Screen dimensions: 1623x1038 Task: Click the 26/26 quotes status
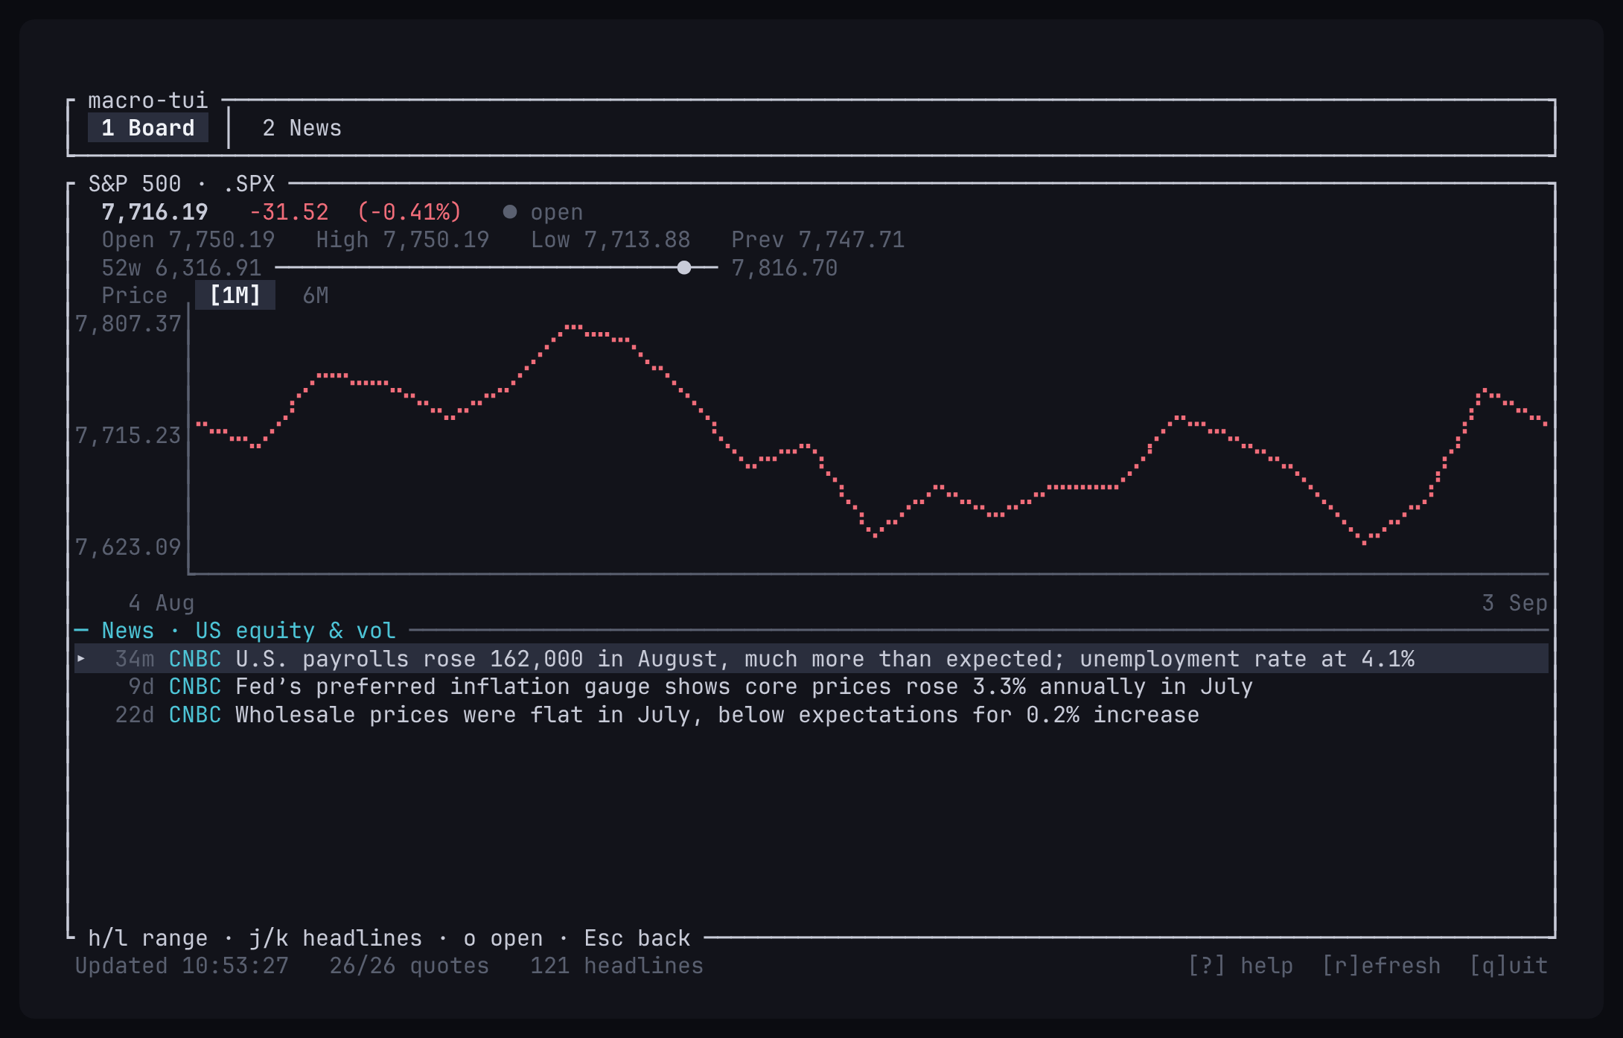point(409,966)
